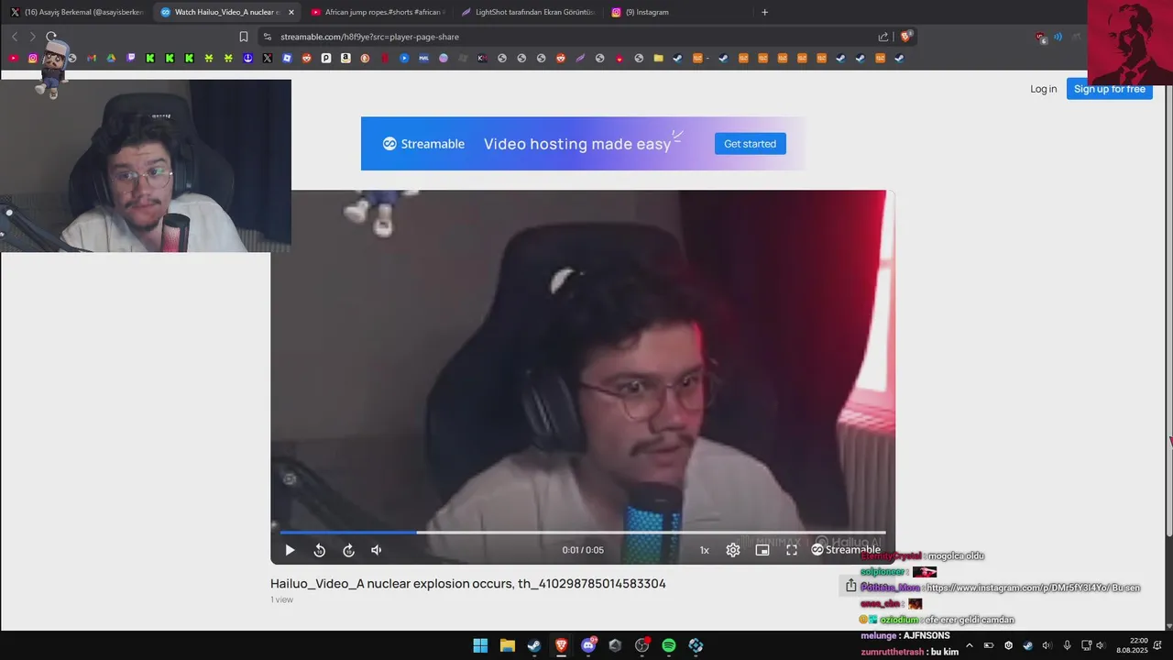Open Brave Shields lion icon
The width and height of the screenshot is (1173, 660).
pos(906,37)
